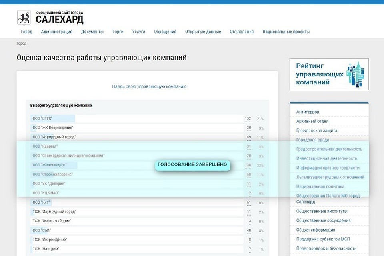384x256 pixels.
Task: Open the Администрация menu
Action: point(56,32)
